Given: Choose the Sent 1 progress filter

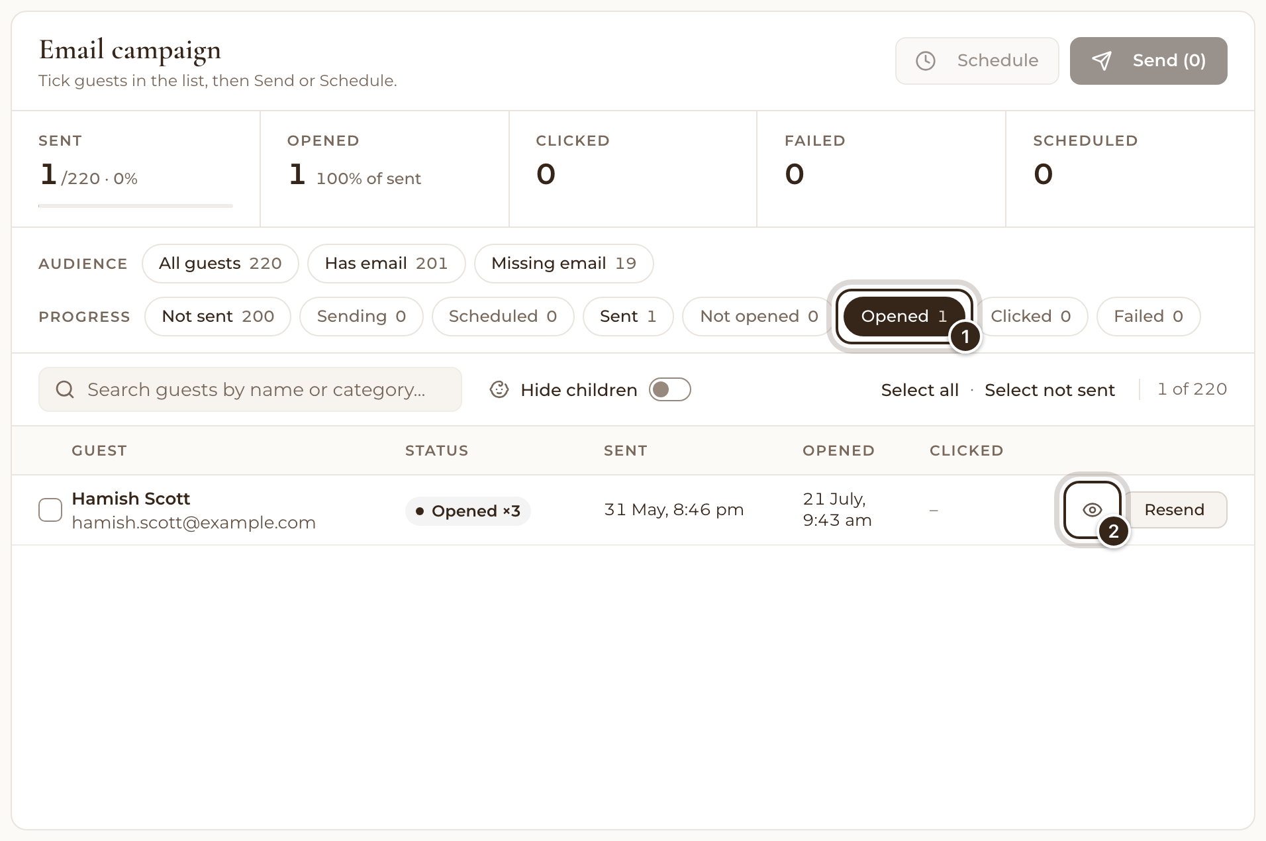Looking at the screenshot, I should click(x=628, y=317).
